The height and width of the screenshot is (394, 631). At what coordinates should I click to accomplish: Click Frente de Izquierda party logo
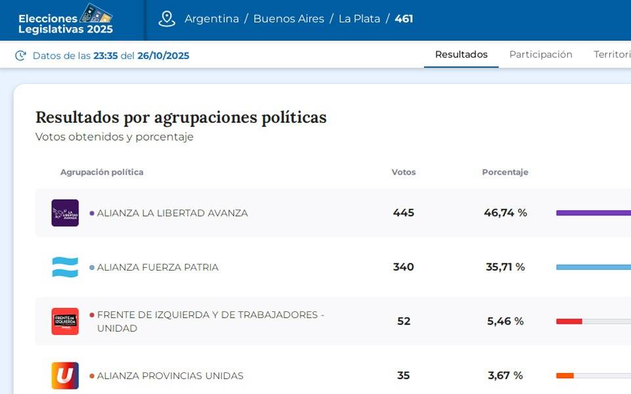pyautogui.click(x=65, y=321)
